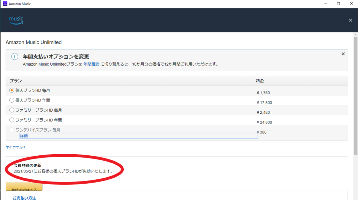Click the 学生ですか？ link
This screenshot has width=358, height=200.
point(15,148)
